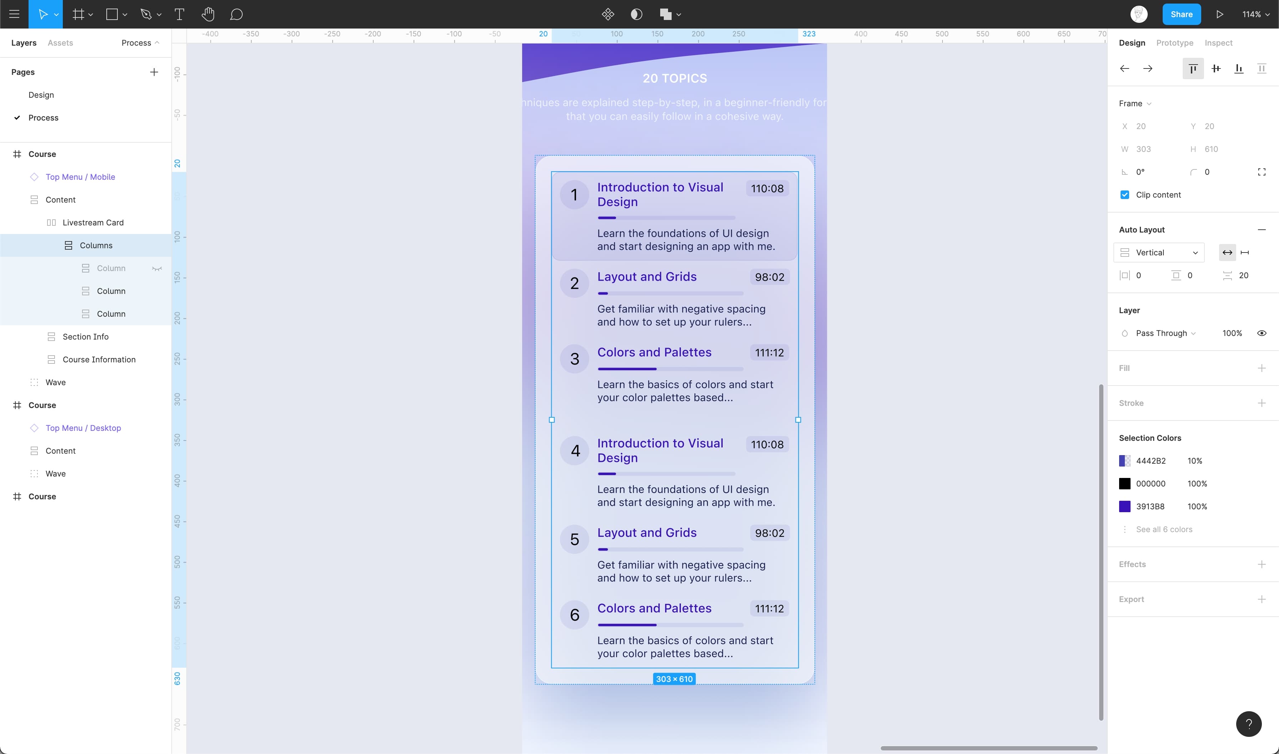Click the Mask icon in the top toolbar
This screenshot has height=754, width=1279.
(x=636, y=14)
